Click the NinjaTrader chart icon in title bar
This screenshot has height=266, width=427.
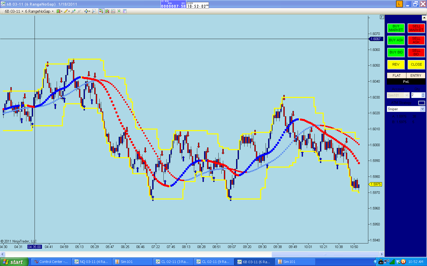pyautogui.click(x=3, y=4)
